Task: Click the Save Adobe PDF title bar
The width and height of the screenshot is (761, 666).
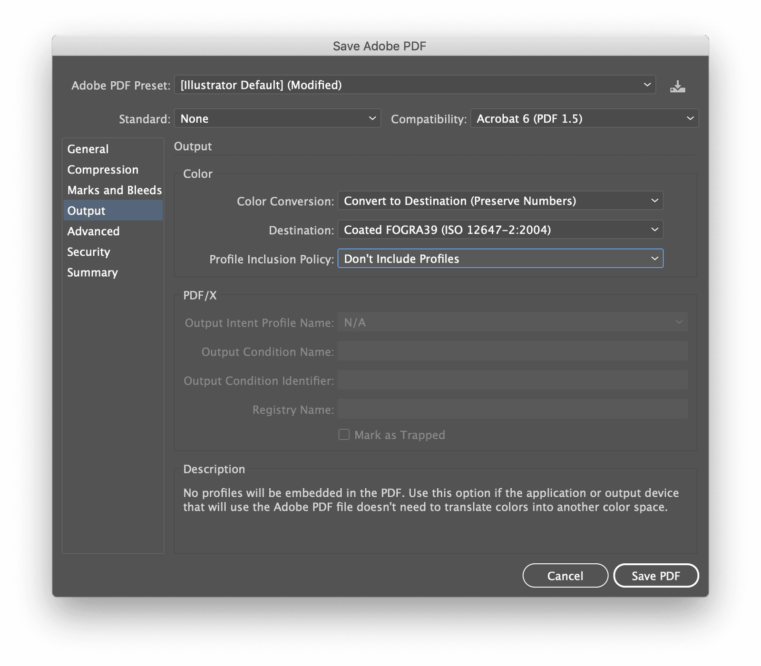Action: [x=380, y=46]
